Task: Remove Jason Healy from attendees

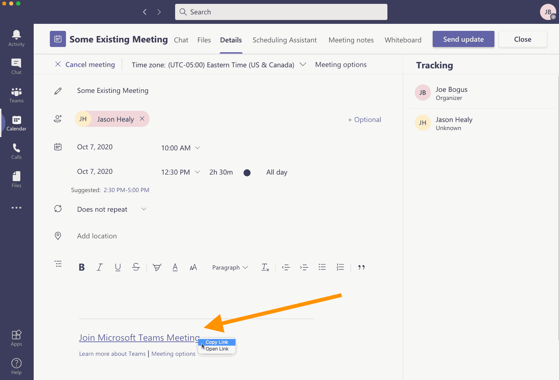Action: 142,119
